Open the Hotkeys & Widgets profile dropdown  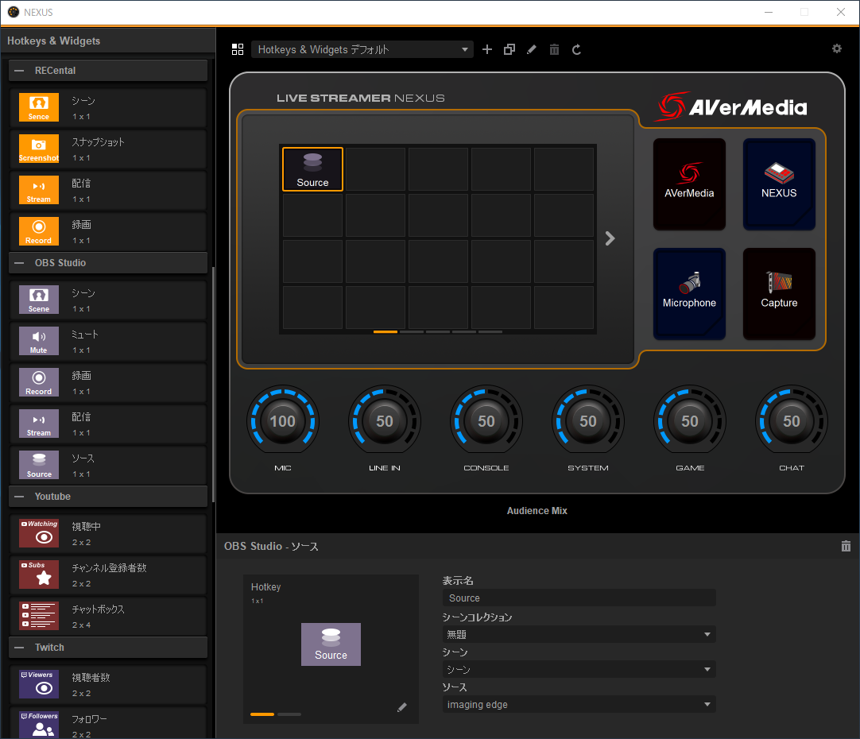click(x=362, y=49)
